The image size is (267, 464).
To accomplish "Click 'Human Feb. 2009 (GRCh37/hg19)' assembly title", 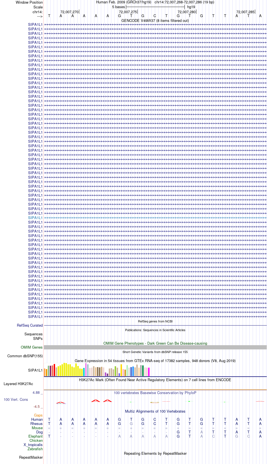I will 124,2.
